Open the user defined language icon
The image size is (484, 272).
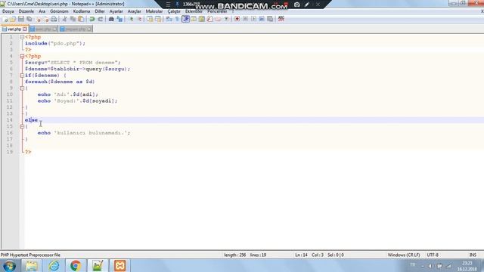pyautogui.click(x=194, y=19)
